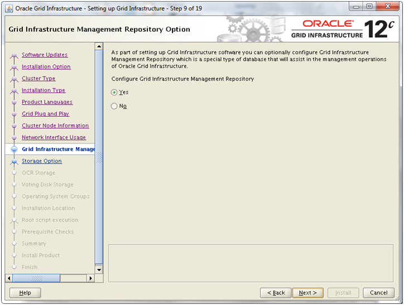
Task: Click the Prerequisite Checks disabled step
Action: tap(47, 232)
